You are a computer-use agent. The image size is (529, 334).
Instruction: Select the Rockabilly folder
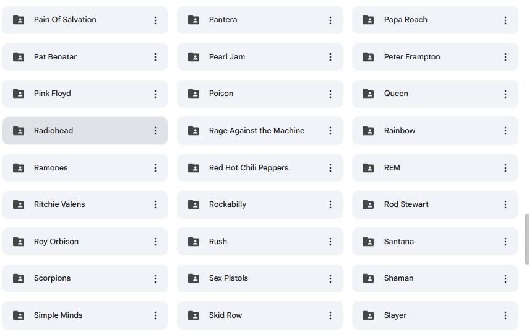[x=260, y=204]
